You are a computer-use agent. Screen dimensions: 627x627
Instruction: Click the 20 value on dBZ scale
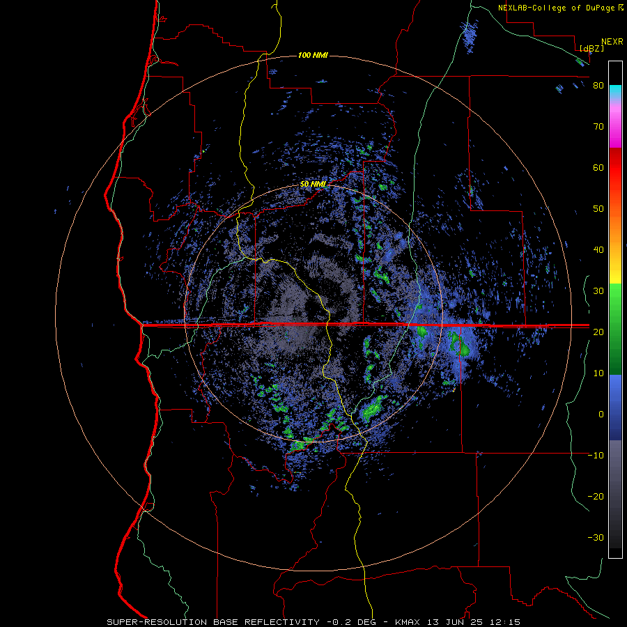598,332
